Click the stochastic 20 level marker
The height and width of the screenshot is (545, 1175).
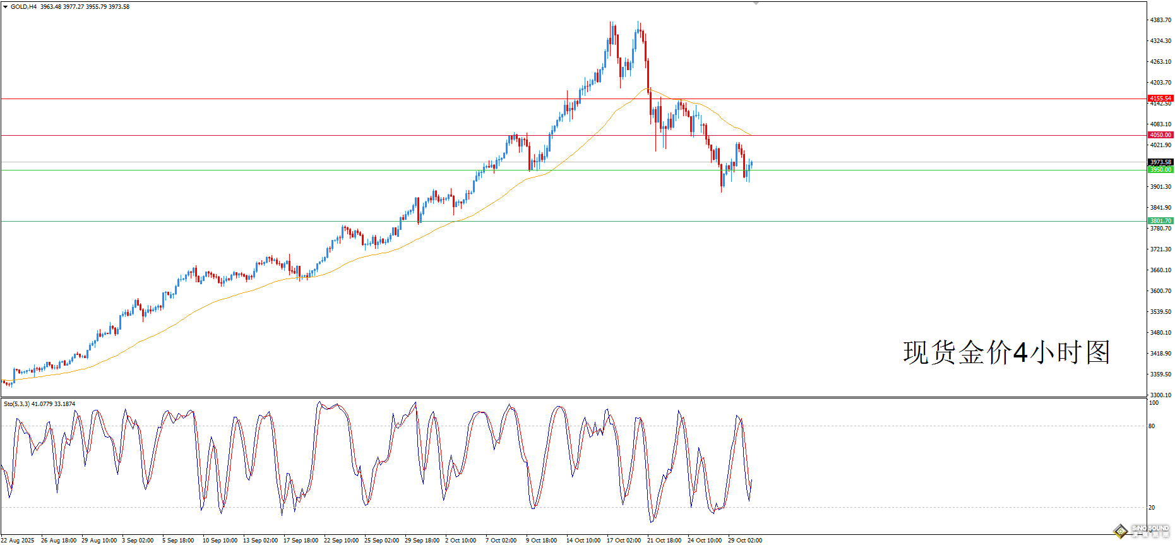(1152, 508)
